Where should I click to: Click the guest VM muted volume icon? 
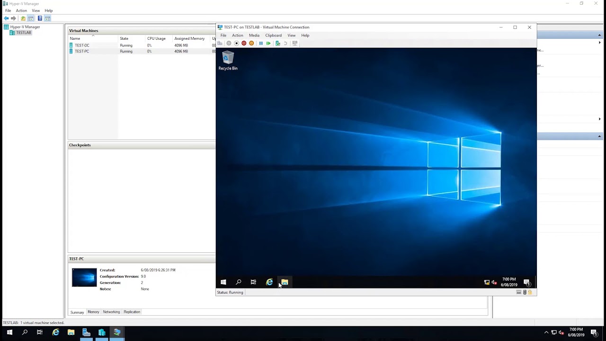click(x=494, y=282)
